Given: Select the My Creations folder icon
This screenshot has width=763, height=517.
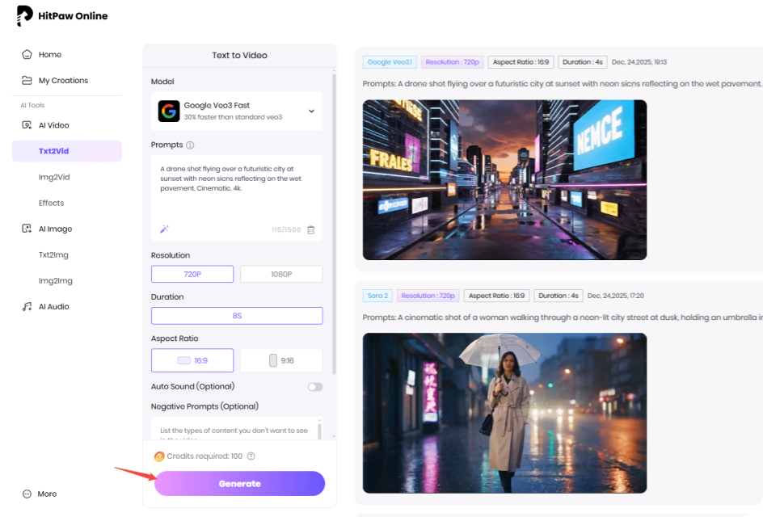Looking at the screenshot, I should 25,80.
